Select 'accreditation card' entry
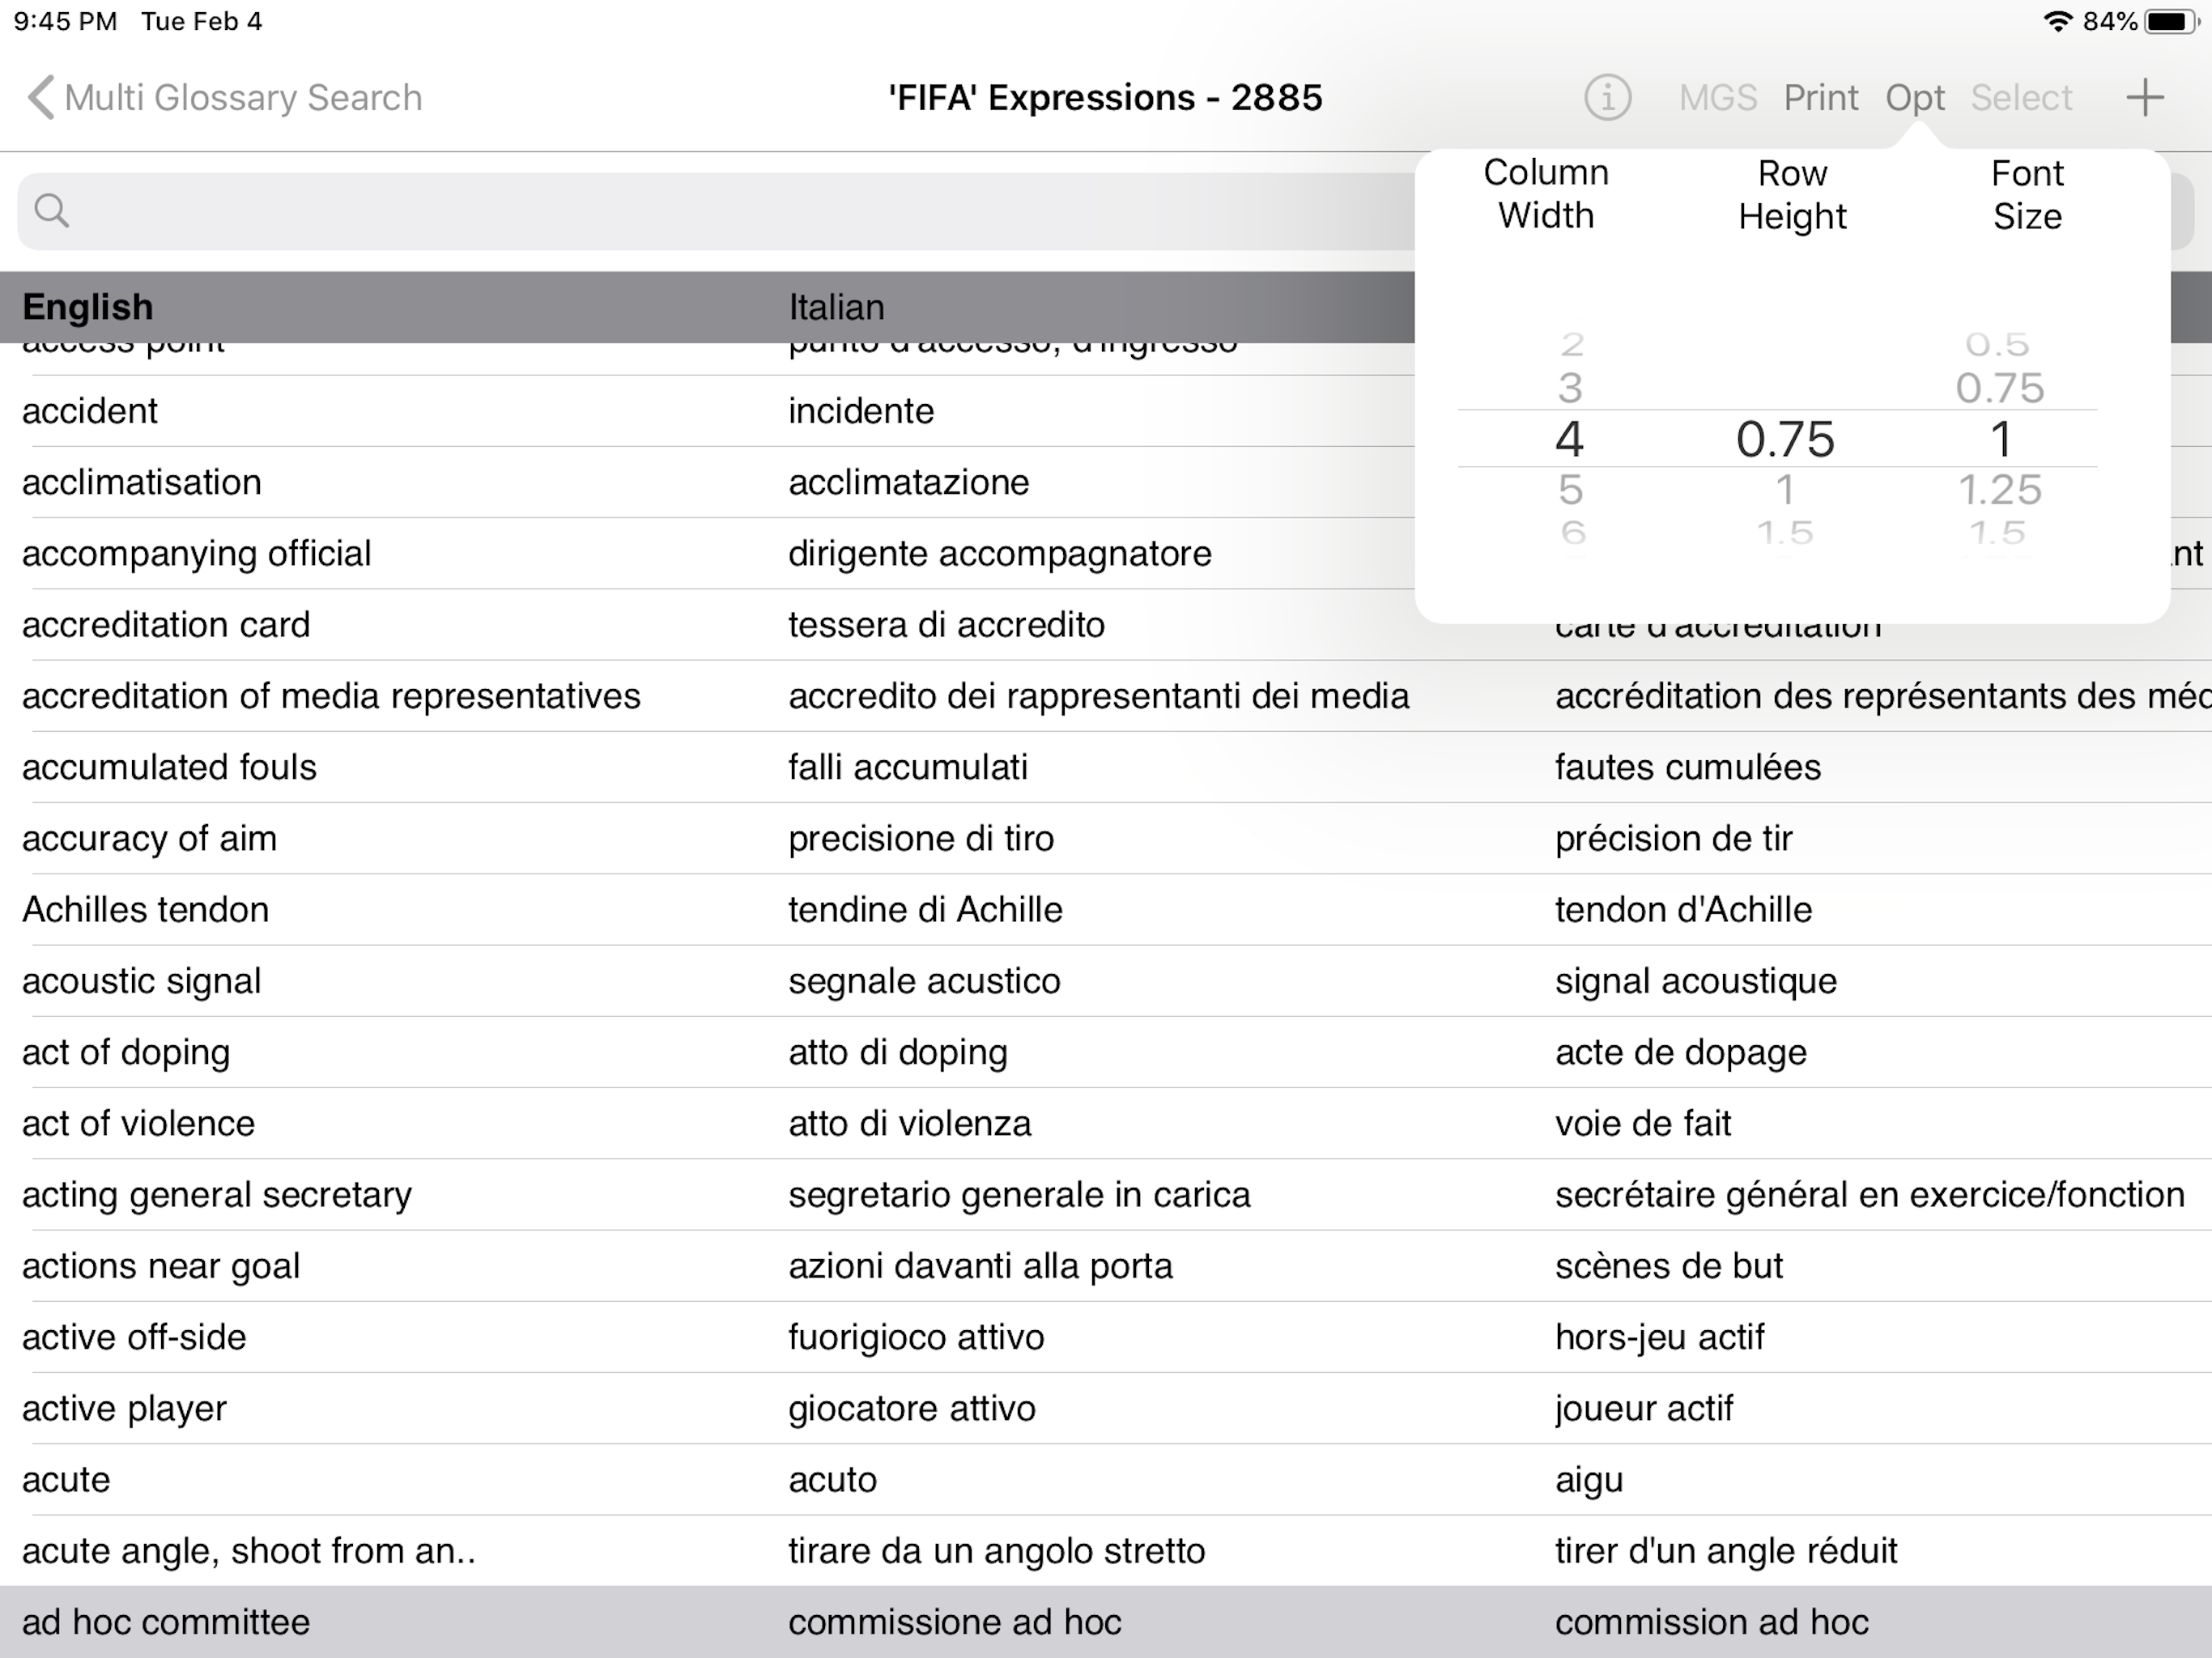Image resolution: width=2212 pixels, height=1658 pixels. (166, 625)
